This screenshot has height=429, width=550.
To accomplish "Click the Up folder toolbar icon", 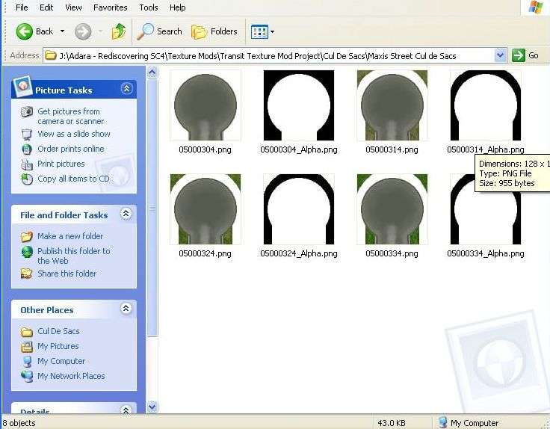I will pyautogui.click(x=118, y=31).
